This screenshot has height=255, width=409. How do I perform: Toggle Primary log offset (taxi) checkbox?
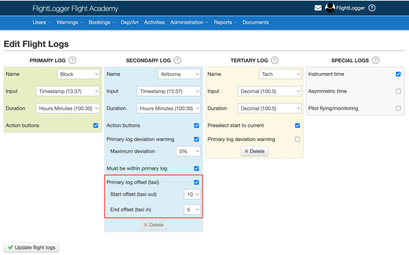pyautogui.click(x=196, y=182)
